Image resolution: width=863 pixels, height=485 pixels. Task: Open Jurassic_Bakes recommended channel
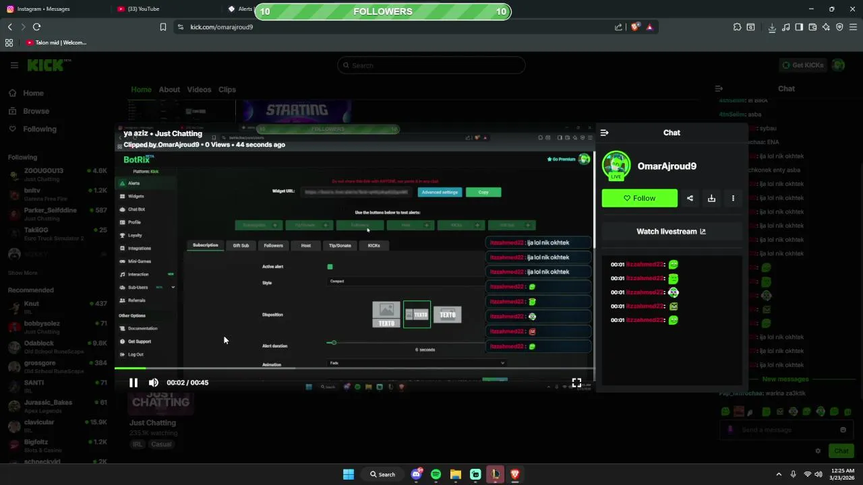click(57, 406)
